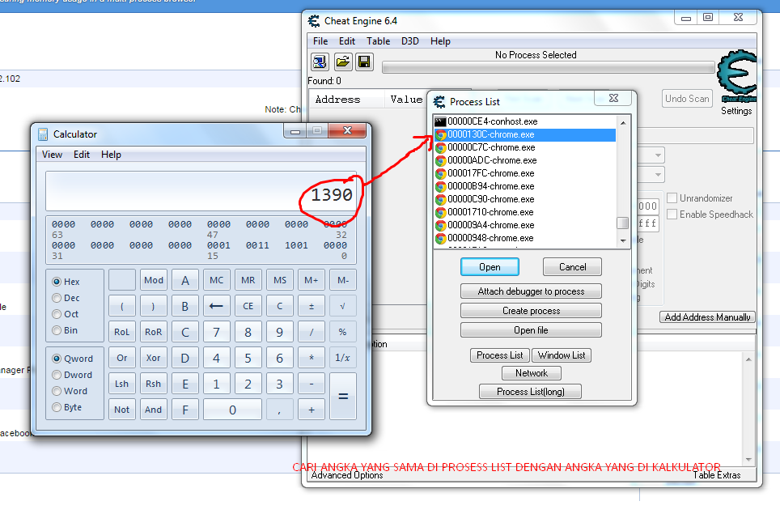This screenshot has height=514, width=780.
Task: Open Cheat Engine Edit menu
Action: tap(347, 41)
